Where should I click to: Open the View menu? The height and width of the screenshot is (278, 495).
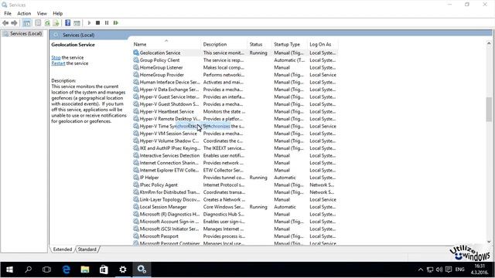pyautogui.click(x=42, y=14)
